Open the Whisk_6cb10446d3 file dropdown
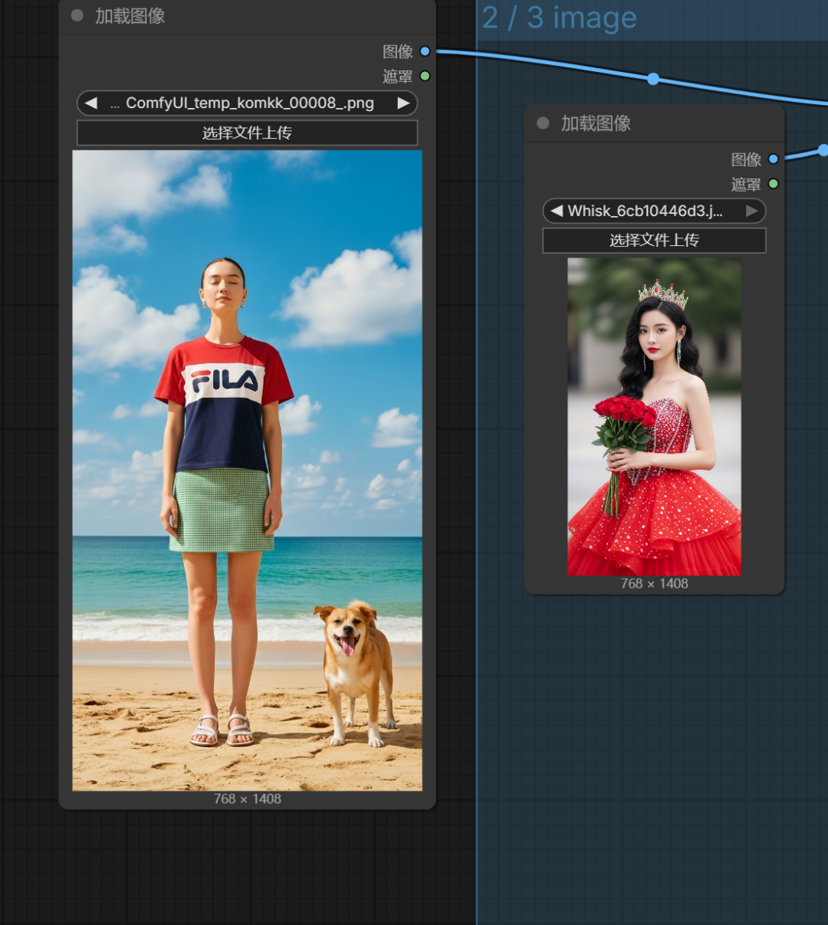 tap(646, 211)
